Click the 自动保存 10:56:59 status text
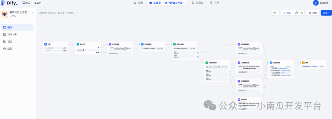This screenshot has height=119, width=332. click(47, 13)
